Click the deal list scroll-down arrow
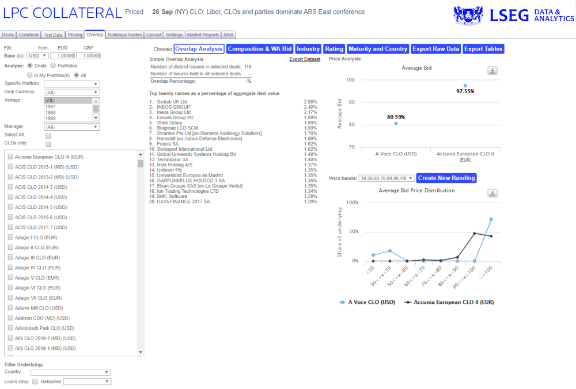The height and width of the screenshot is (389, 576). tap(141, 352)
